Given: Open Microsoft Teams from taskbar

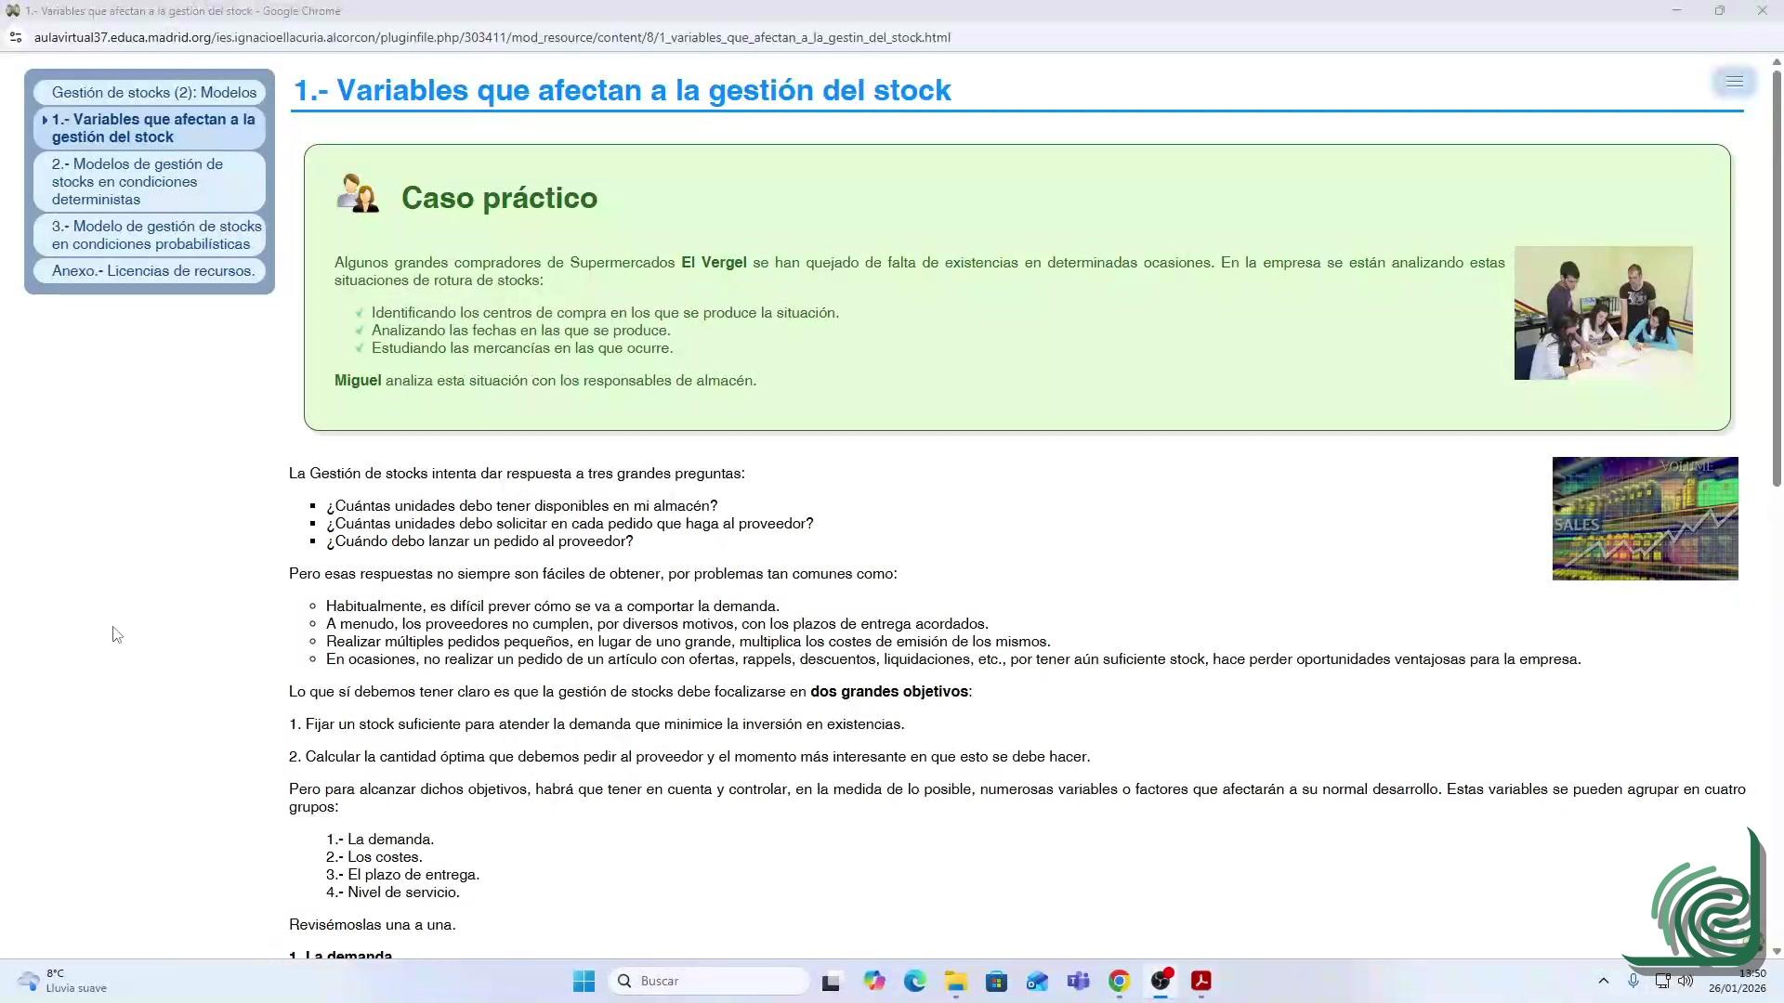Looking at the screenshot, I should (x=1078, y=981).
